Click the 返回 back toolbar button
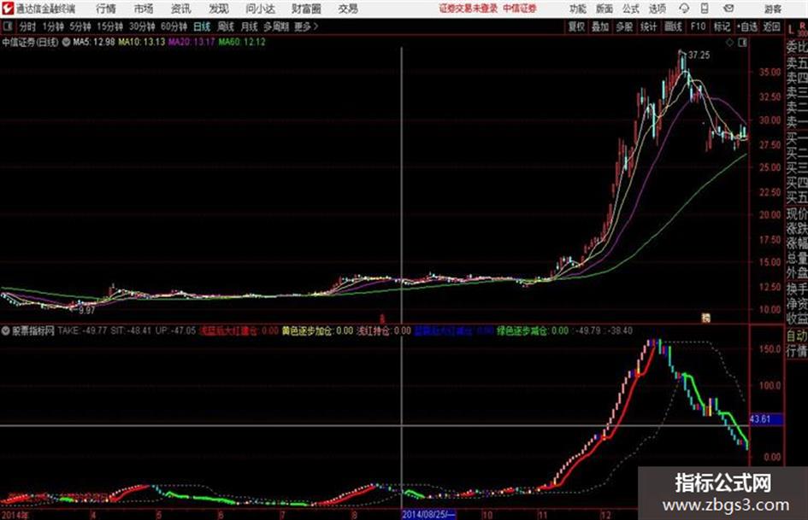Screen dimensions: 808x520 pos(771,26)
